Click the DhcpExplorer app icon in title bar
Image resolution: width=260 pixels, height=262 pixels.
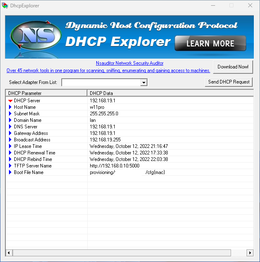pyautogui.click(x=5, y=6)
